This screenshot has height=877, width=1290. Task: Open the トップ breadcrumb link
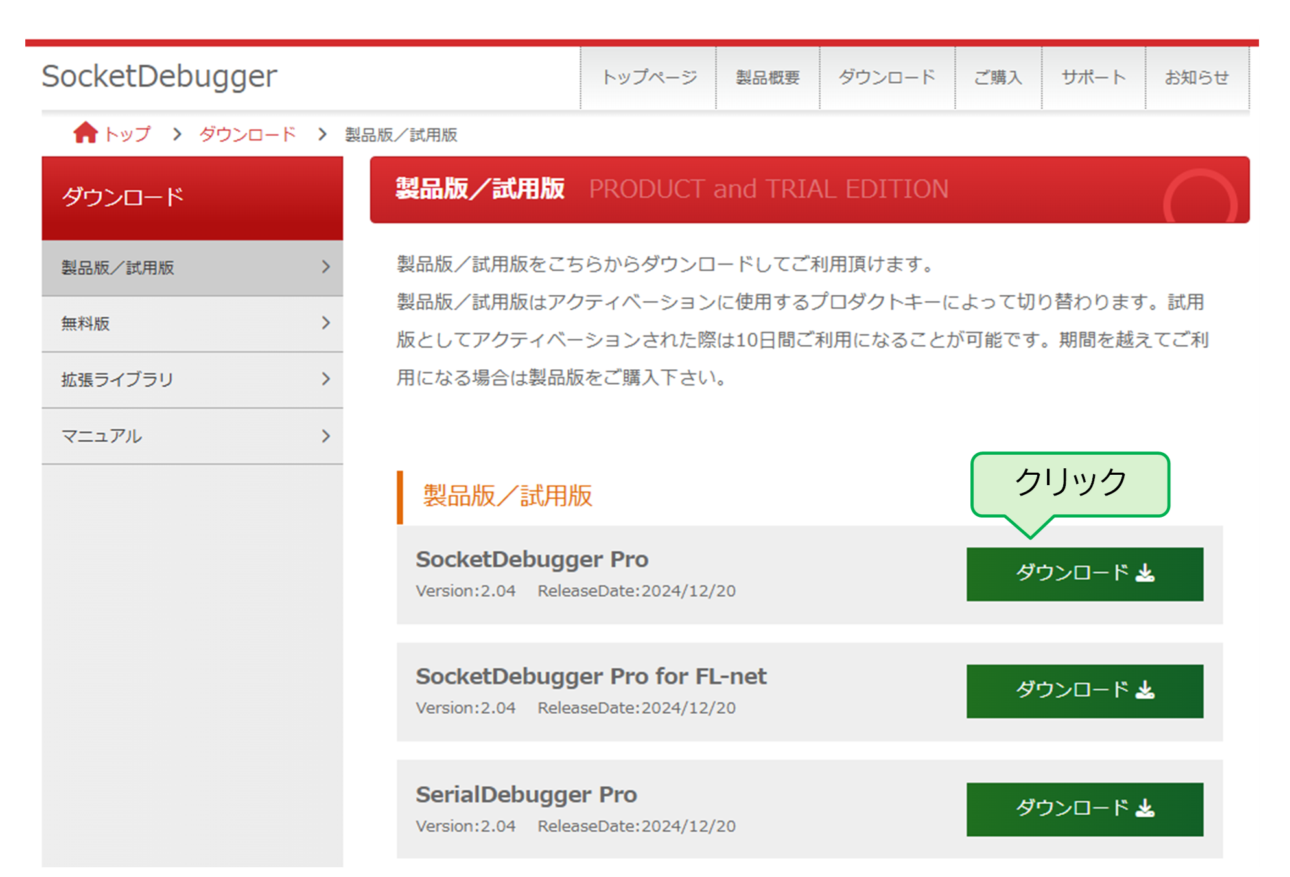click(127, 134)
